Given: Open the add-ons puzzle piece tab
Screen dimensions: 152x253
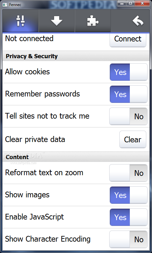Looking at the screenshot, I should pos(93,21).
